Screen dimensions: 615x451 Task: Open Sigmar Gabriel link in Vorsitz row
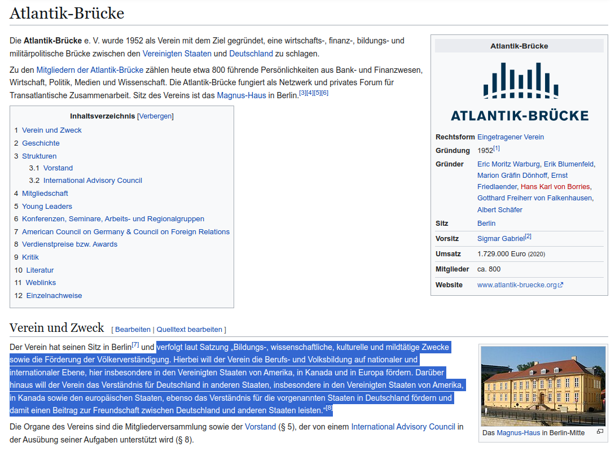501,239
